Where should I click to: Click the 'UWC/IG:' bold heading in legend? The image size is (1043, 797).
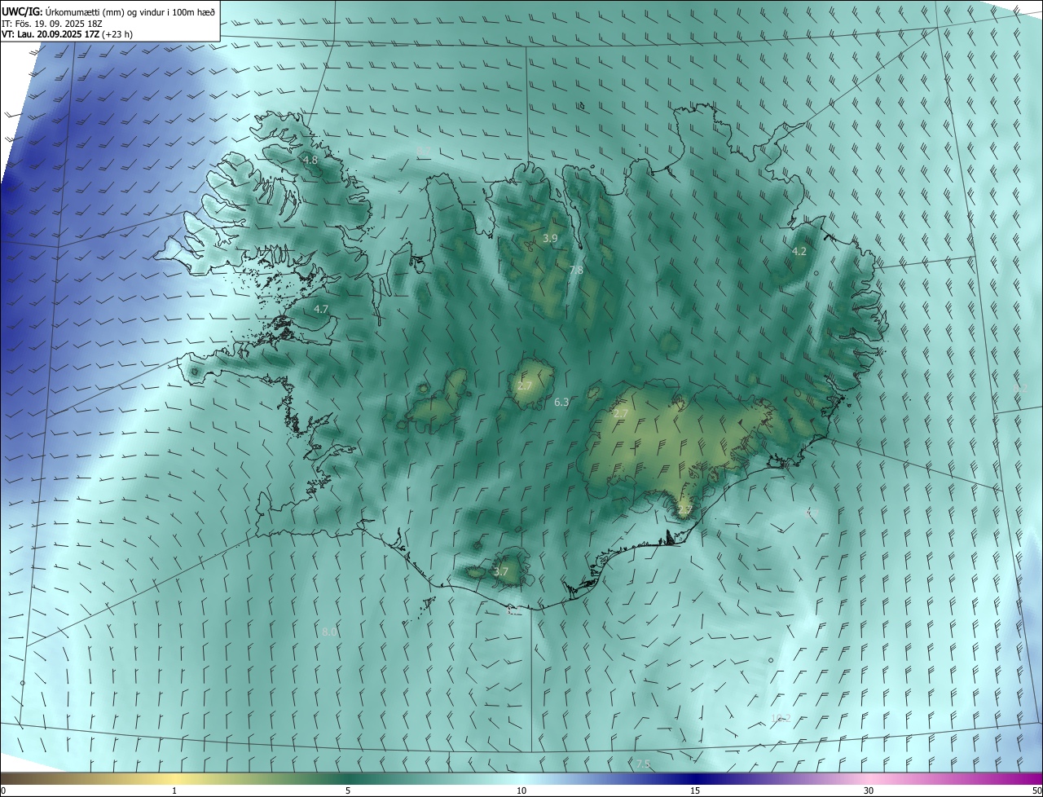(x=22, y=11)
